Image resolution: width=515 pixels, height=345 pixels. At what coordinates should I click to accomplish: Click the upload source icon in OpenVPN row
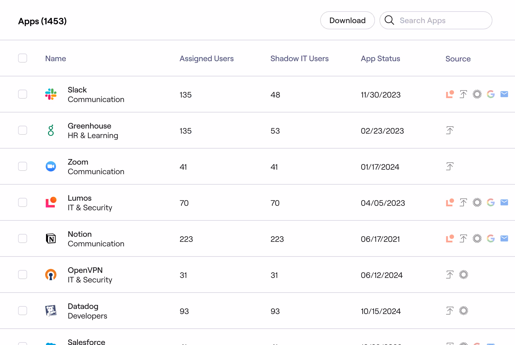click(x=450, y=275)
